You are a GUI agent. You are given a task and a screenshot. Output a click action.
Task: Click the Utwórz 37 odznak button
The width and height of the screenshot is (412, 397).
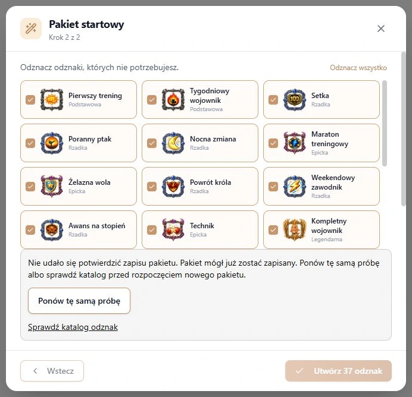(338, 371)
